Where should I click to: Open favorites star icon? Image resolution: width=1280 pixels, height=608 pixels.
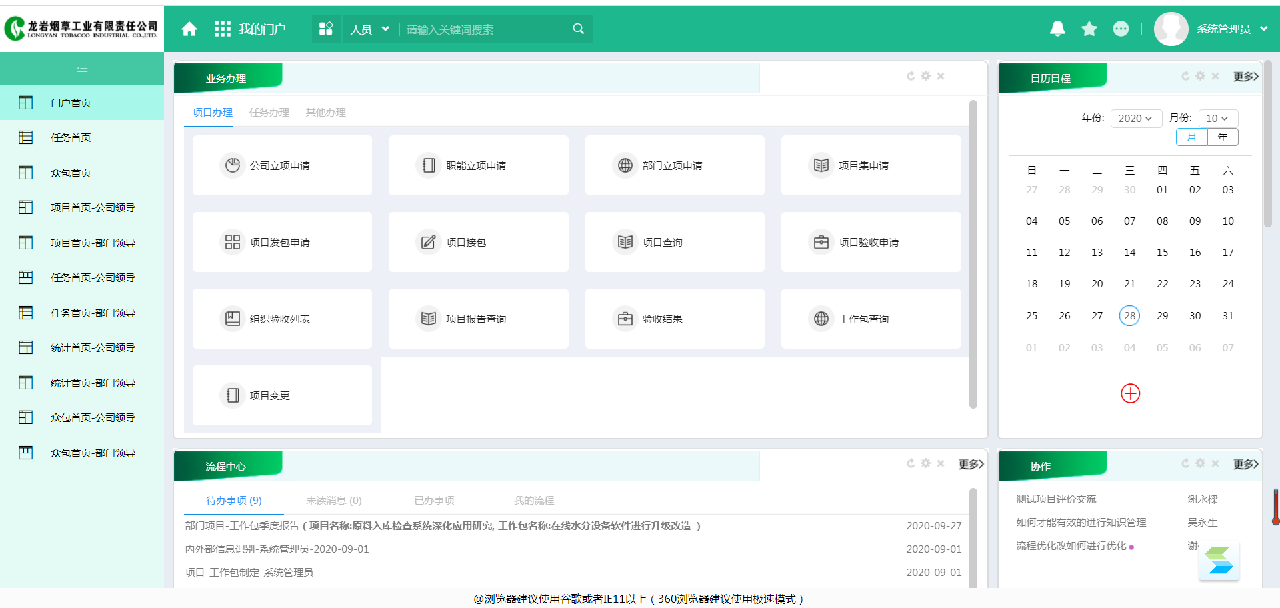click(x=1089, y=29)
